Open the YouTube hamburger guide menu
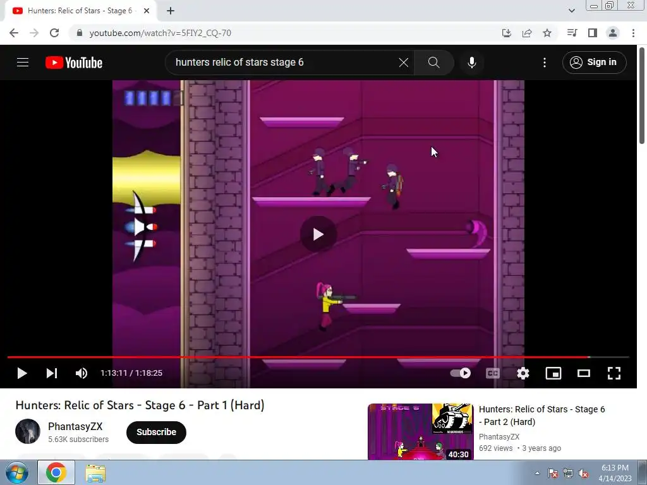This screenshot has height=485, width=647. click(x=23, y=63)
